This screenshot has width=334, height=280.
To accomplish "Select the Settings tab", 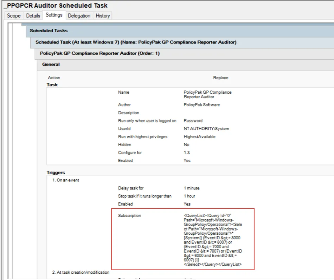I will pos(54,15).
